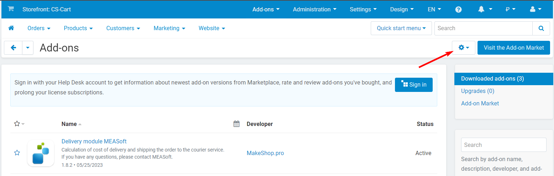Screen dimensions: 554x176
Task: Open the user account icon menu
Action: 535,10
